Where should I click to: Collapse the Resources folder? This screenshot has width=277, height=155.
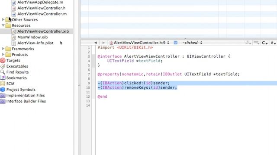click(x=3, y=25)
